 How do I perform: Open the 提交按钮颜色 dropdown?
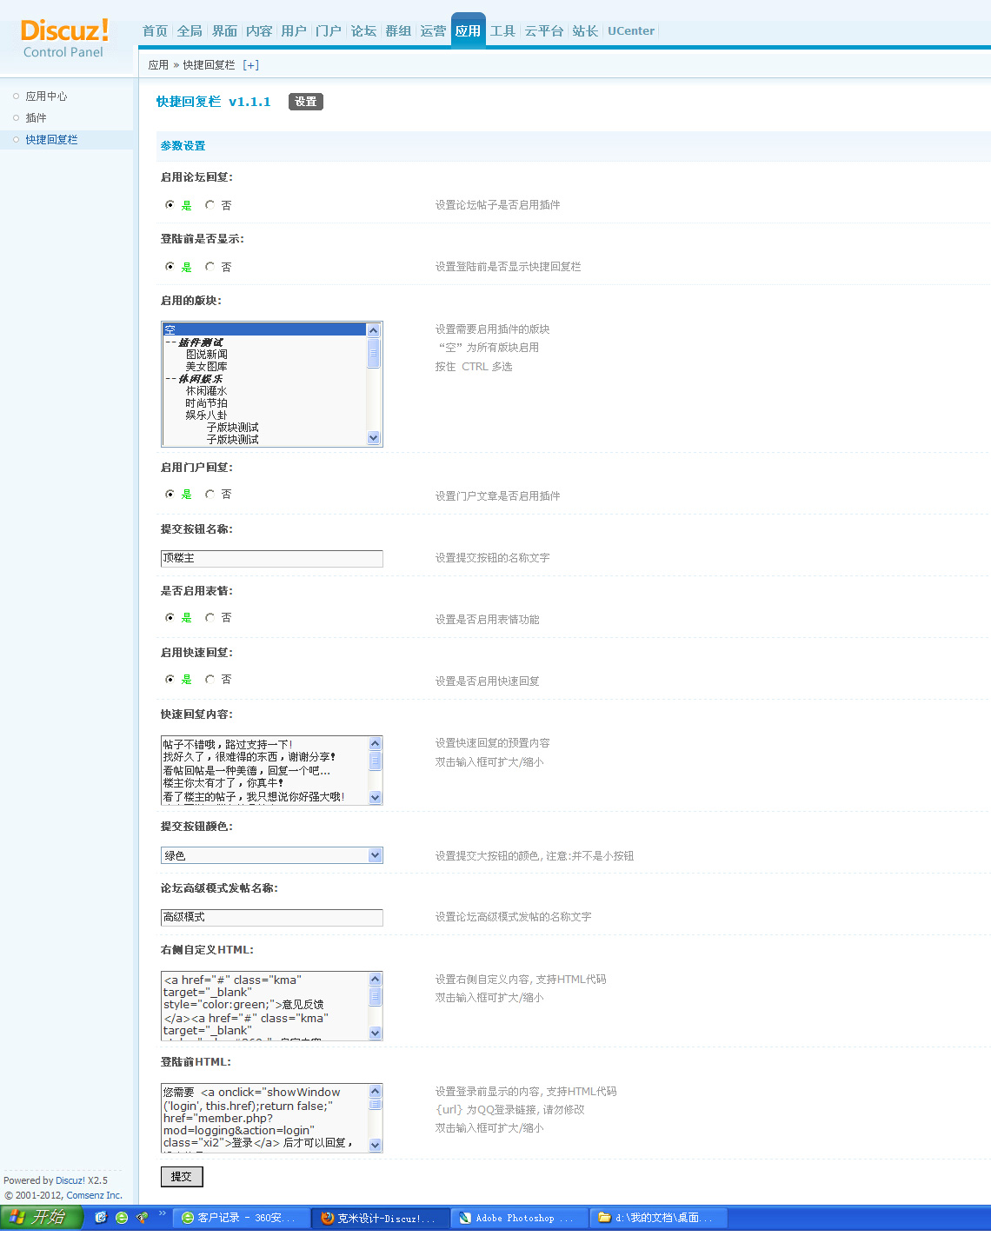click(272, 855)
